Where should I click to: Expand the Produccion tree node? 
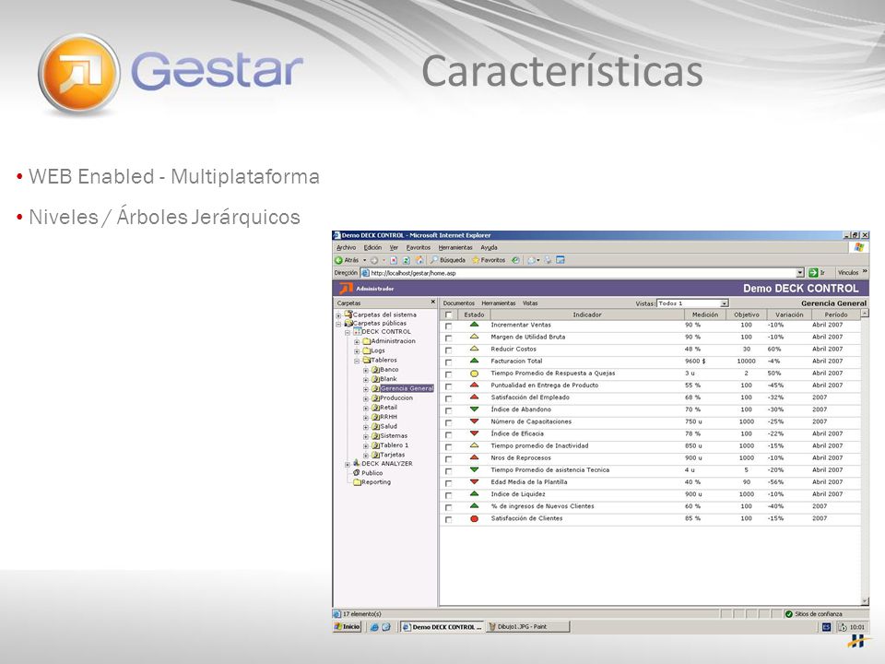coord(366,398)
